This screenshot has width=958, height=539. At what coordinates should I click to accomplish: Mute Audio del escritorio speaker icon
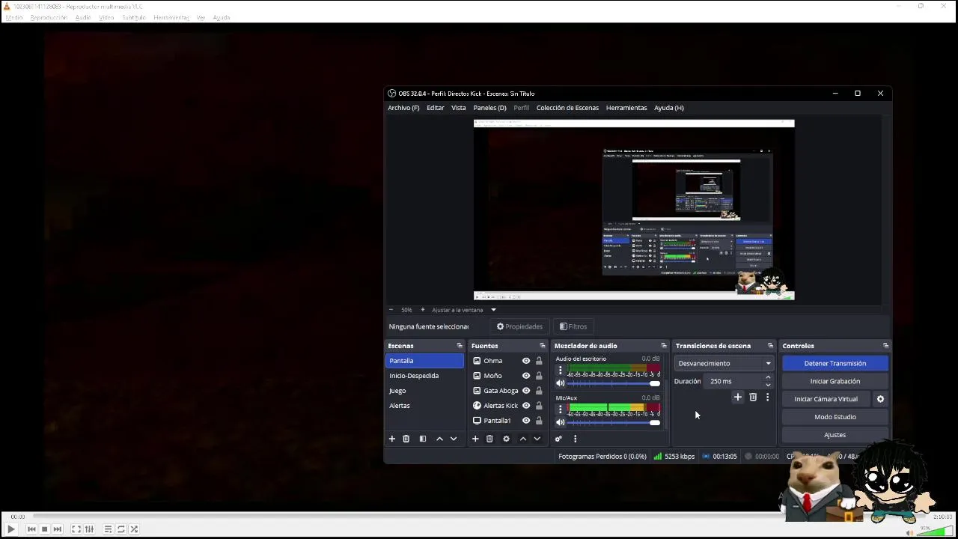[560, 383]
